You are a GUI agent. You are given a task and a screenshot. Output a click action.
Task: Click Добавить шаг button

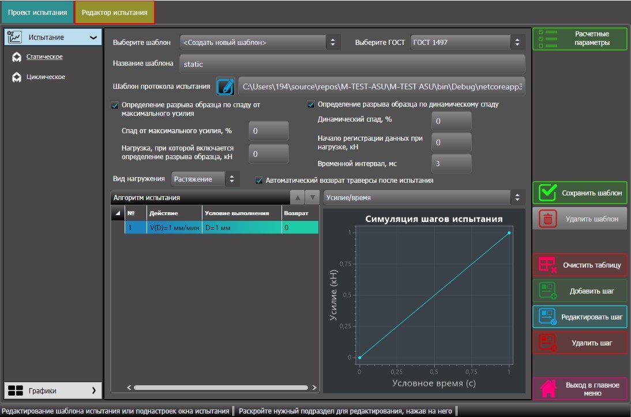pyautogui.click(x=580, y=291)
